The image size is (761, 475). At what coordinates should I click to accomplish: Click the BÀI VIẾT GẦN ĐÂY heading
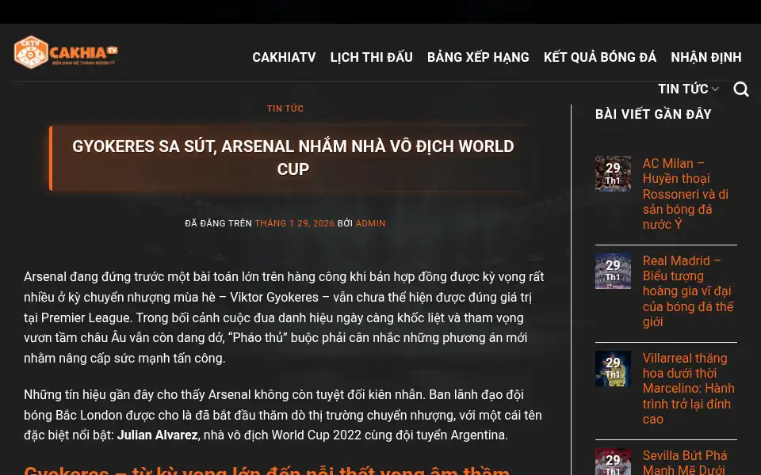[x=653, y=114]
